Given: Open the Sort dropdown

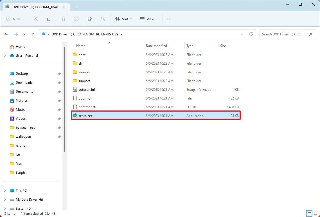Looking at the screenshot, I should (123, 19).
